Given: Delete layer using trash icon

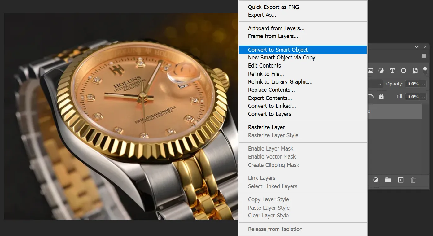Looking at the screenshot, I should point(413,180).
